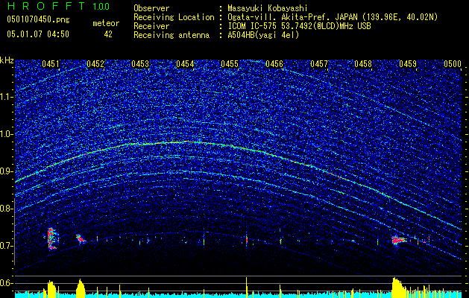Click receiver text ICOM IC-575 53.7492
The height and width of the screenshot is (298, 469).
click(299, 26)
